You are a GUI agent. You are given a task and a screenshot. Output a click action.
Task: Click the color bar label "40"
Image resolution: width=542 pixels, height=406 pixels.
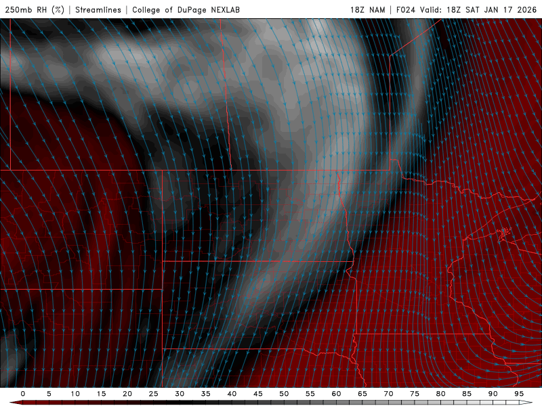click(232, 394)
